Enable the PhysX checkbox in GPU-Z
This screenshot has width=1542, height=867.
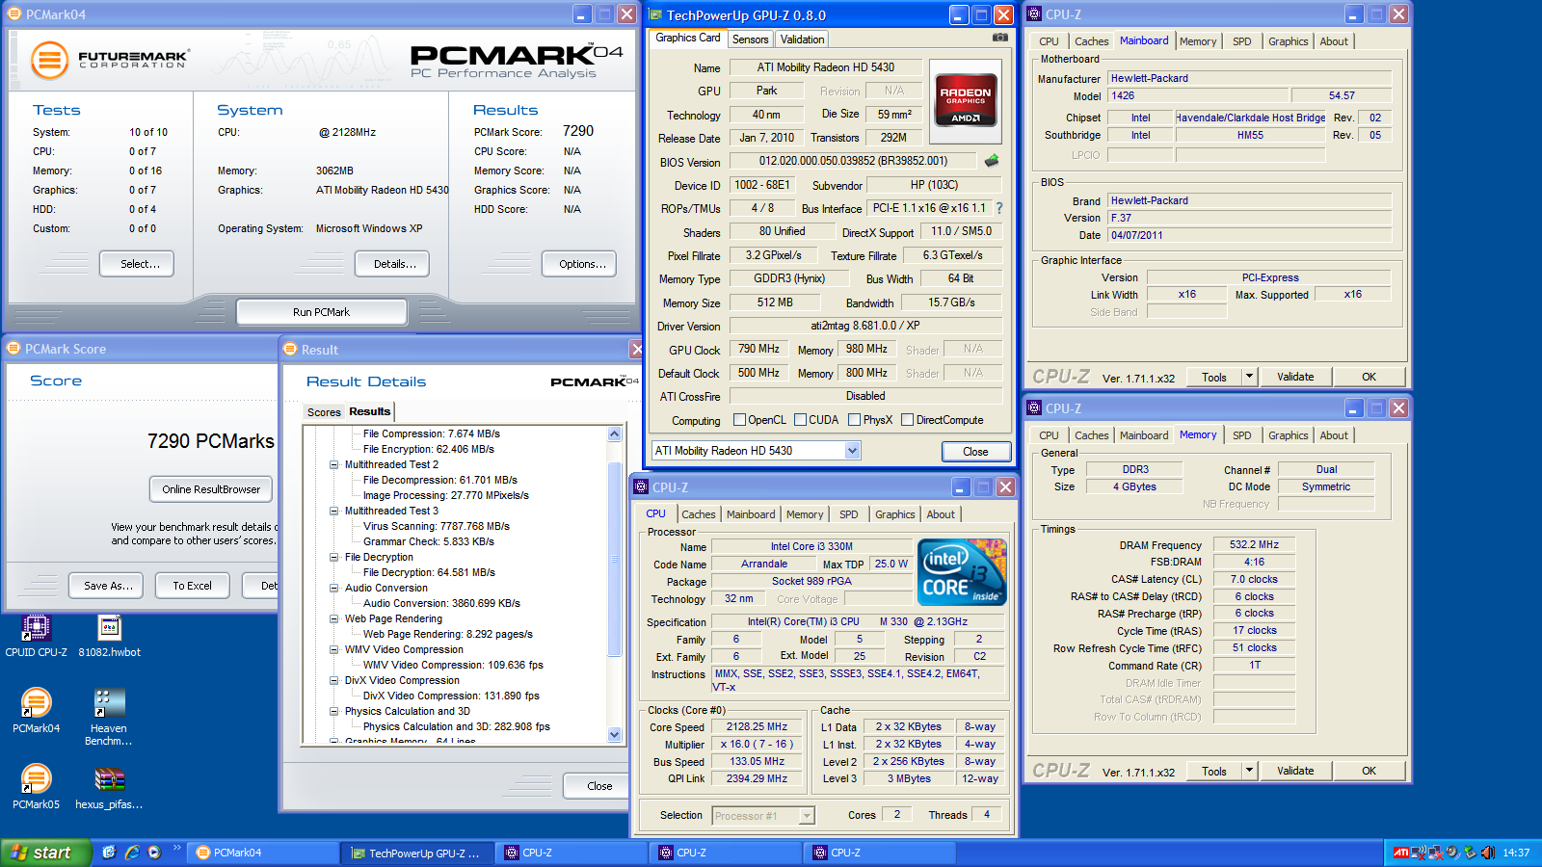(x=855, y=420)
